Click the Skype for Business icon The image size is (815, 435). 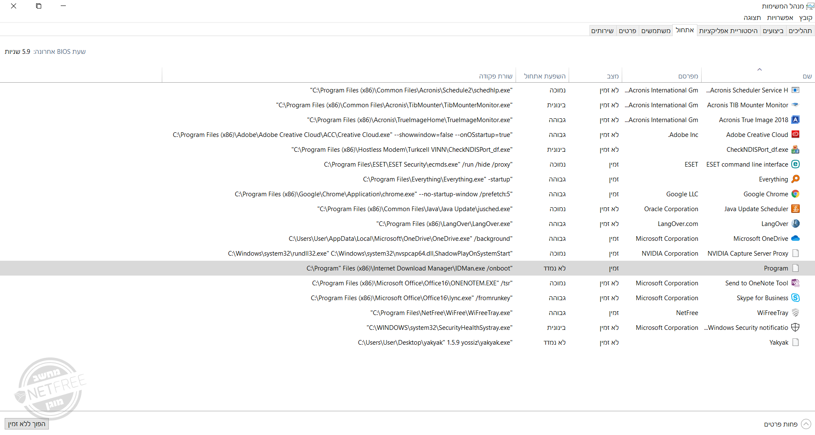(795, 298)
